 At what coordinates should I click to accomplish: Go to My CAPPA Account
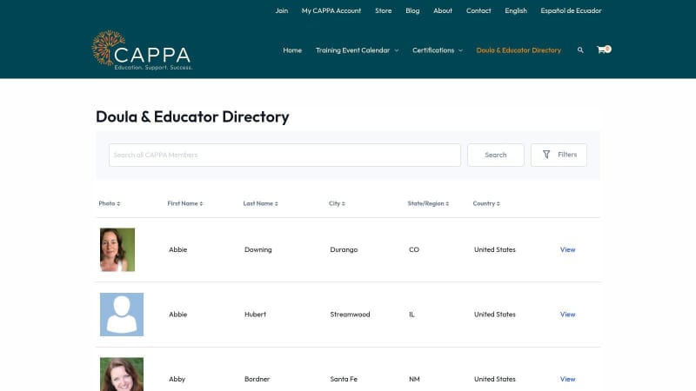[x=331, y=10]
